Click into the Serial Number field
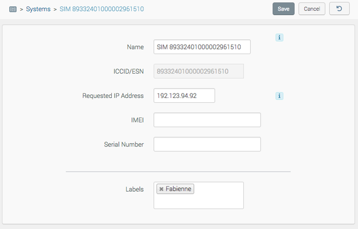The width and height of the screenshot is (358, 229). (207, 144)
